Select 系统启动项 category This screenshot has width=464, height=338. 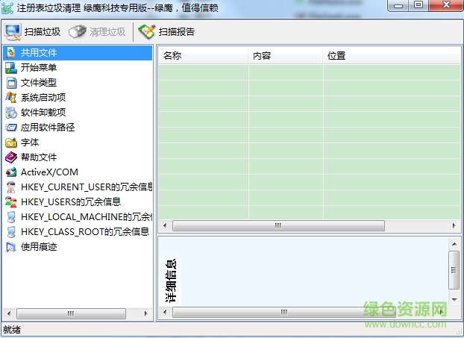tap(43, 98)
